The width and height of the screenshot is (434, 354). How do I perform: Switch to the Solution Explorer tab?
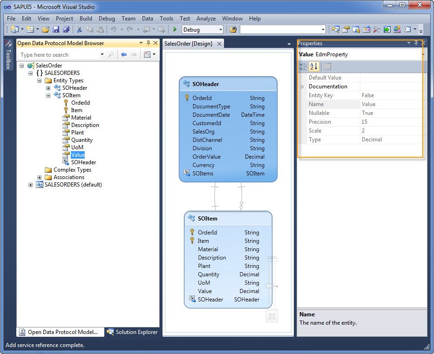(132, 332)
